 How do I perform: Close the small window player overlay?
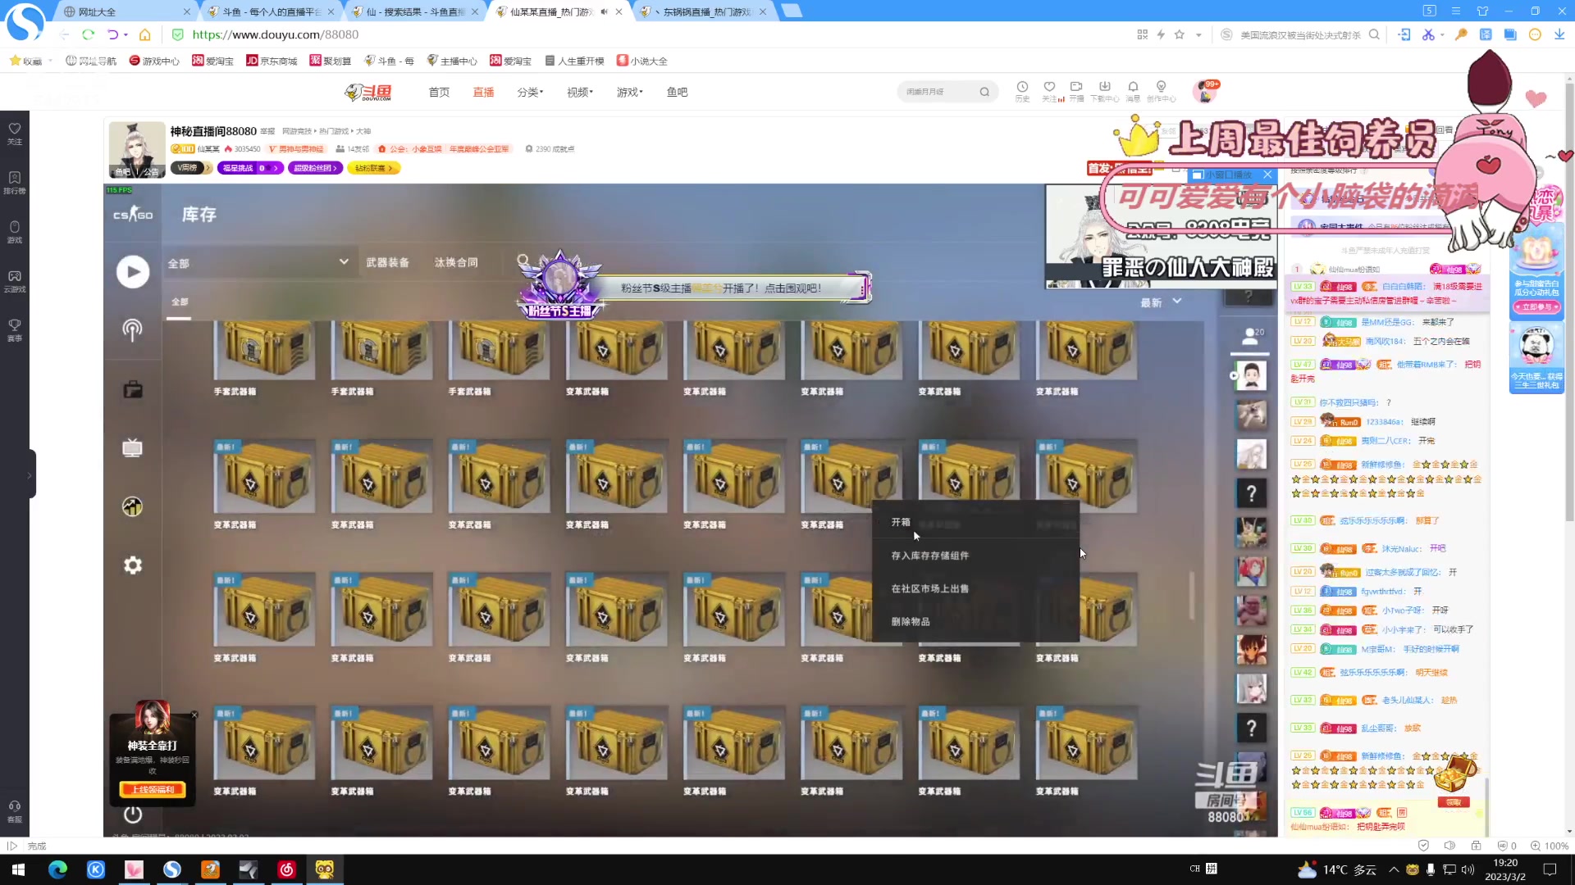[1267, 175]
